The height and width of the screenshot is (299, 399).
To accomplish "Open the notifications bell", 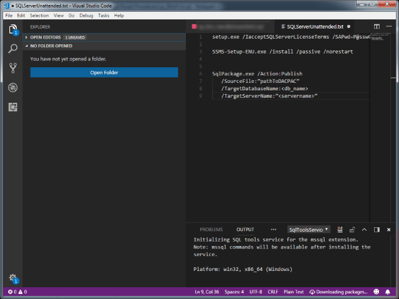I will pyautogui.click(x=387, y=292).
